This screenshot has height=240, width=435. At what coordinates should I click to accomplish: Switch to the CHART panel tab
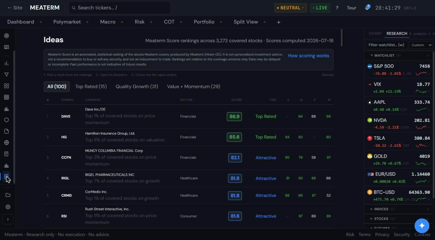[x=375, y=33]
